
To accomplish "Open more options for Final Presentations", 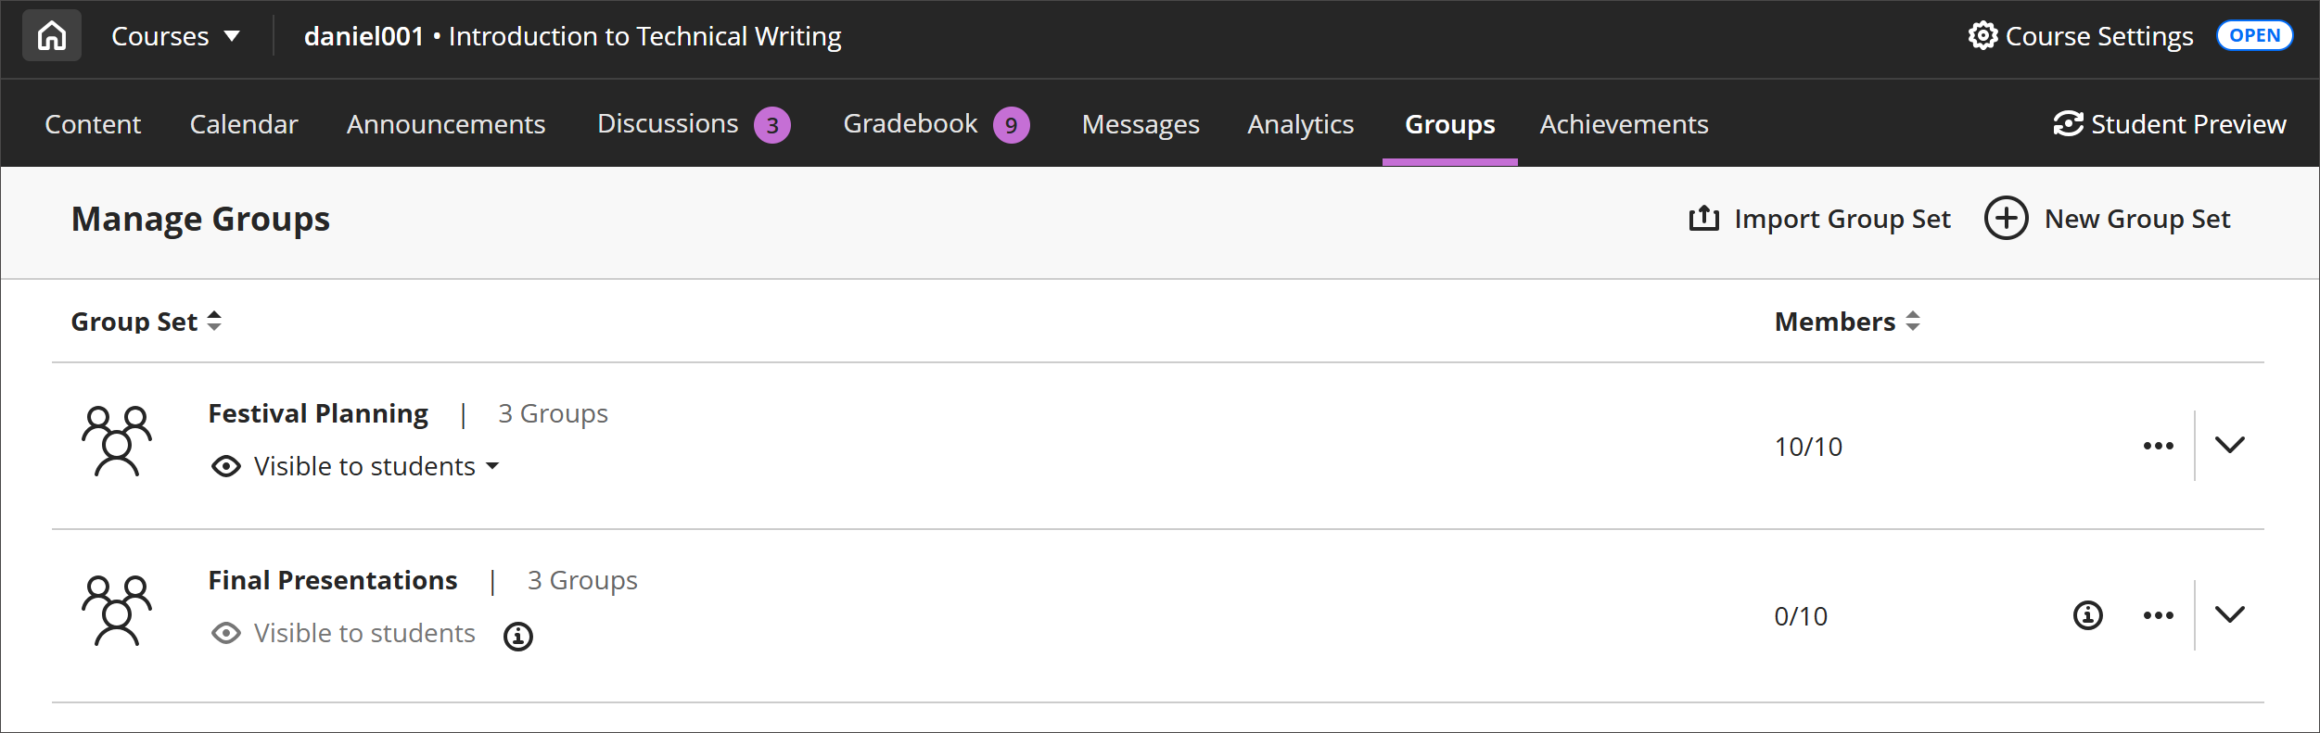I will point(2158,615).
